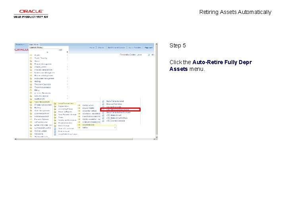The width and height of the screenshot is (286, 215).
Task: Open the Owned Assets submenu entry
Action: click(x=88, y=105)
